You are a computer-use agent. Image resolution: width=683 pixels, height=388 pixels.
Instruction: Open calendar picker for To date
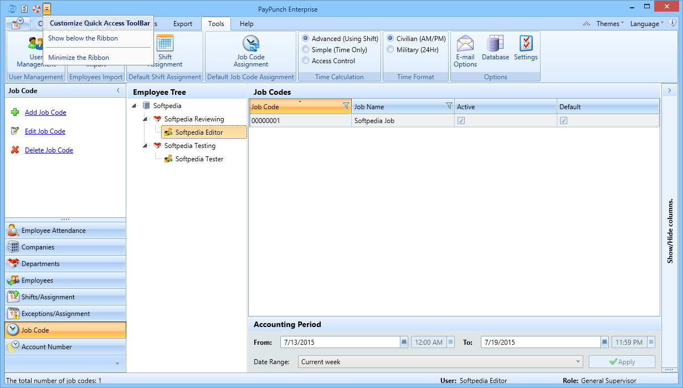click(605, 342)
